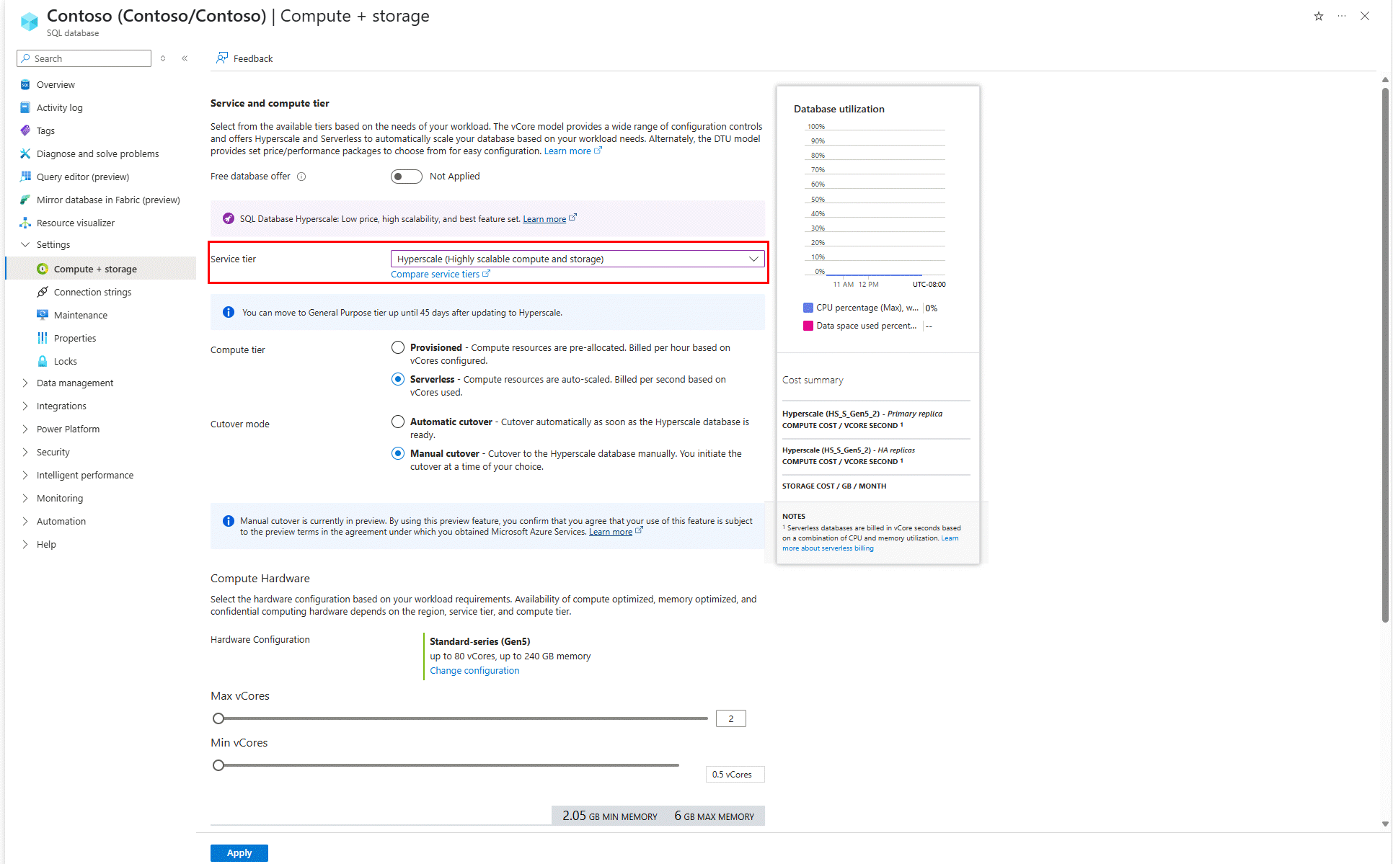1393x864 pixels.
Task: Toggle the Free database offer switch
Action: [x=406, y=177]
